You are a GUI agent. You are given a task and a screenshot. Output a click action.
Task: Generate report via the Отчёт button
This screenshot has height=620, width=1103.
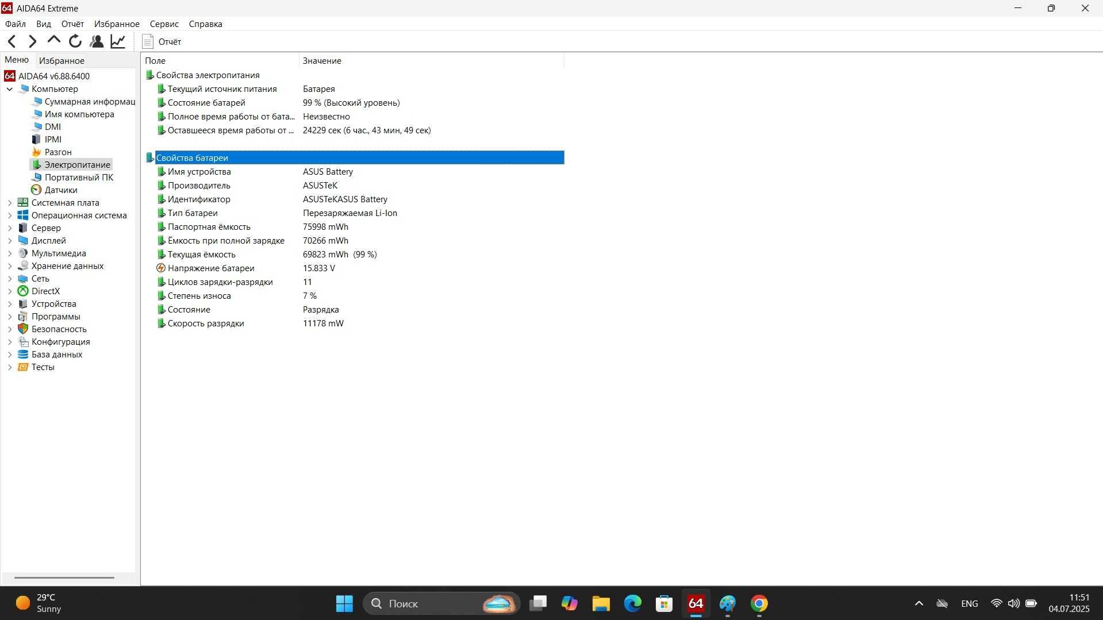162,41
